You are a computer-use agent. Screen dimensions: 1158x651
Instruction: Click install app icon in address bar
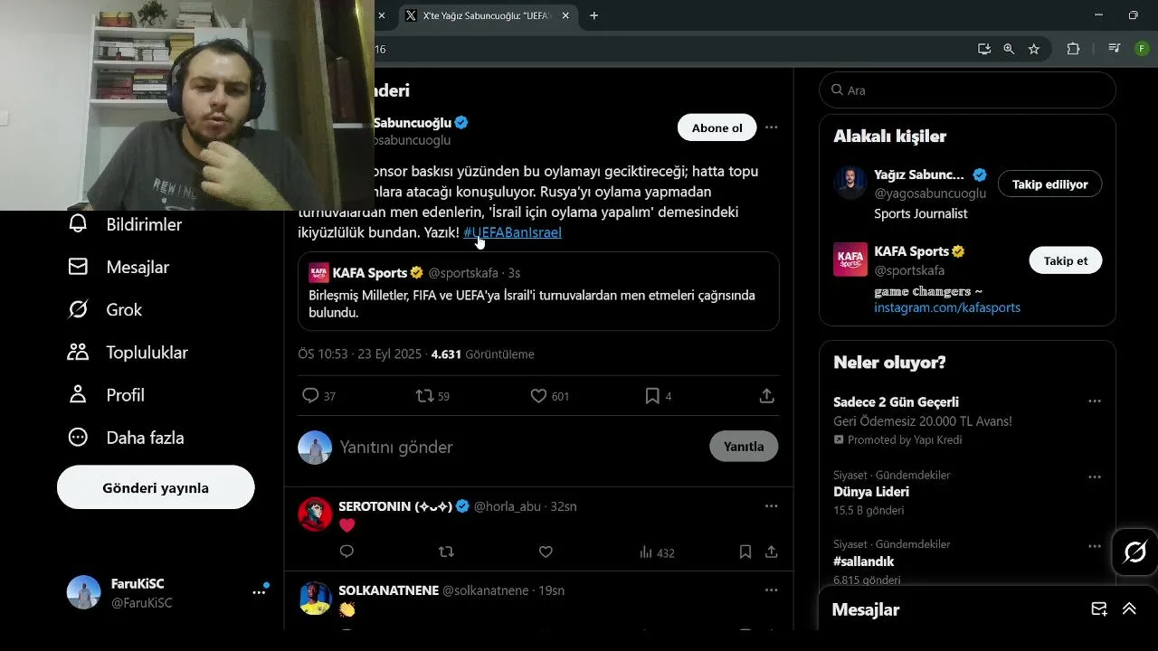point(984,49)
